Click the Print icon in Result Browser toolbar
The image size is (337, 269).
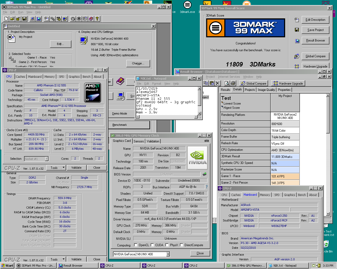233,83
